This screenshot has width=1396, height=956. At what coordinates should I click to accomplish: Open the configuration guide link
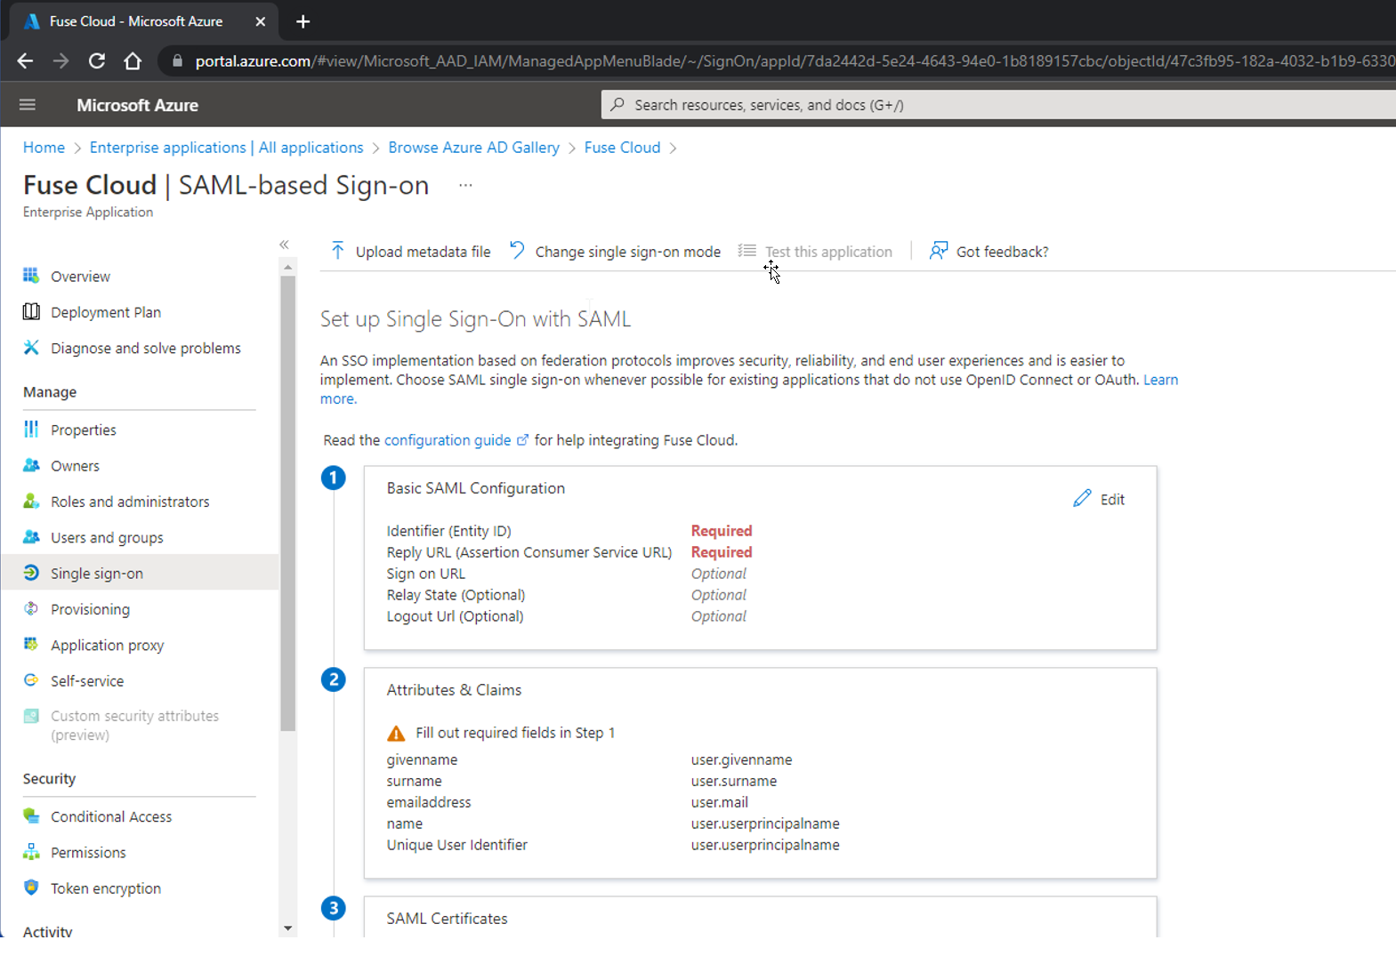tap(448, 440)
